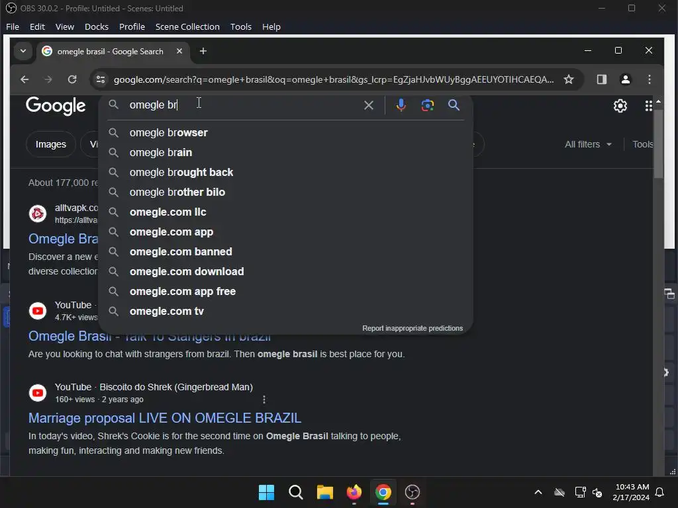View site information for google.com
This screenshot has width=678, height=508.
click(101, 79)
